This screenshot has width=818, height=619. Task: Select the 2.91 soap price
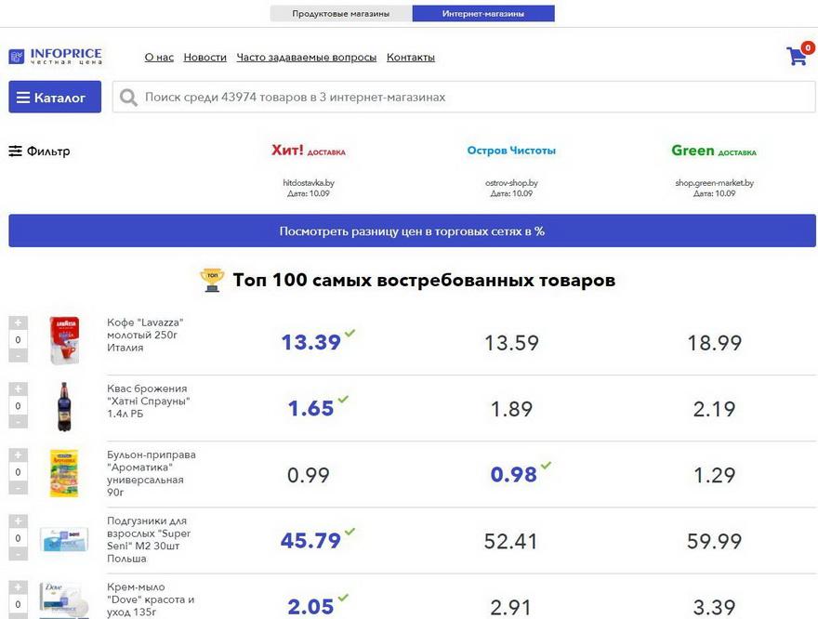(510, 608)
